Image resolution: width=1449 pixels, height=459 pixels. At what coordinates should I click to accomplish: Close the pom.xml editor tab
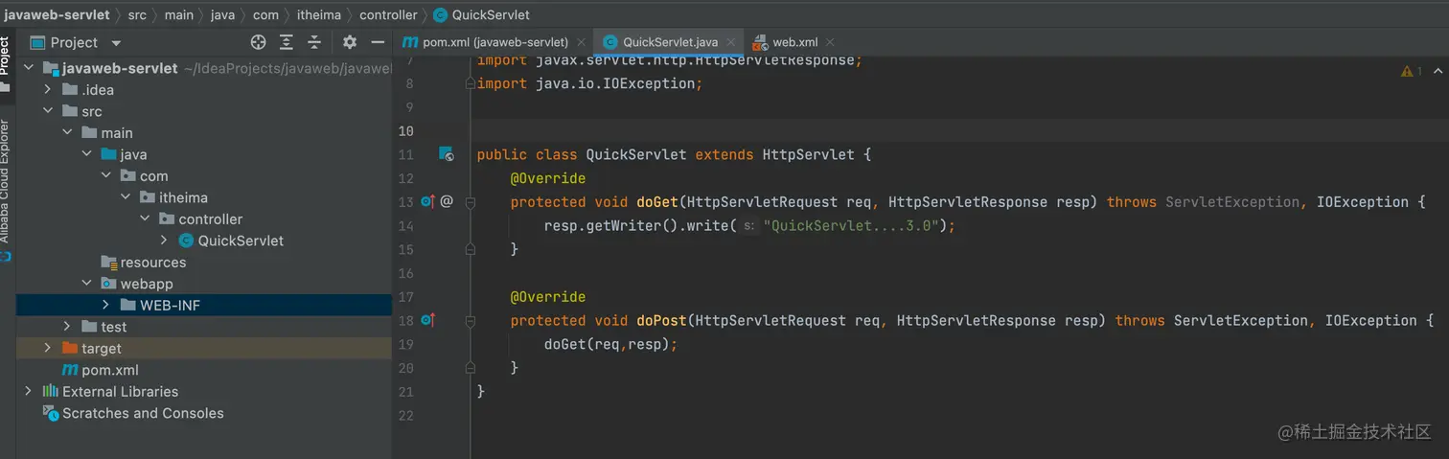pyautogui.click(x=580, y=42)
